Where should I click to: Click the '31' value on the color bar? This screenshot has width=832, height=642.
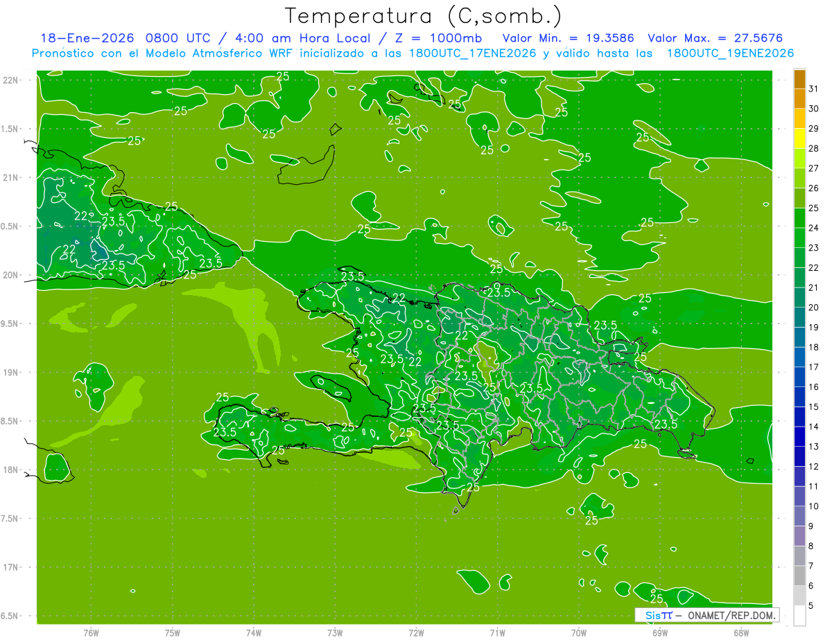coord(814,89)
